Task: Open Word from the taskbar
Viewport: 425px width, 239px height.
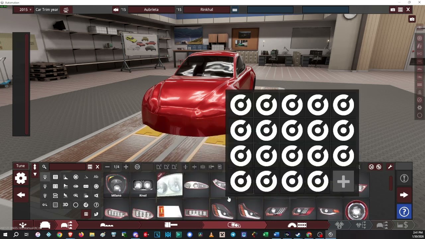Action: pos(276,235)
